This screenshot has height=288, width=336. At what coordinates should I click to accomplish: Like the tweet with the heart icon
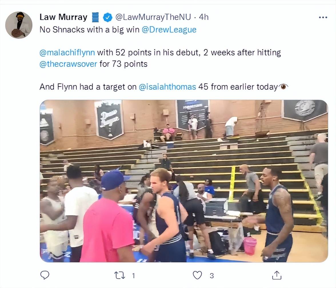click(x=197, y=275)
